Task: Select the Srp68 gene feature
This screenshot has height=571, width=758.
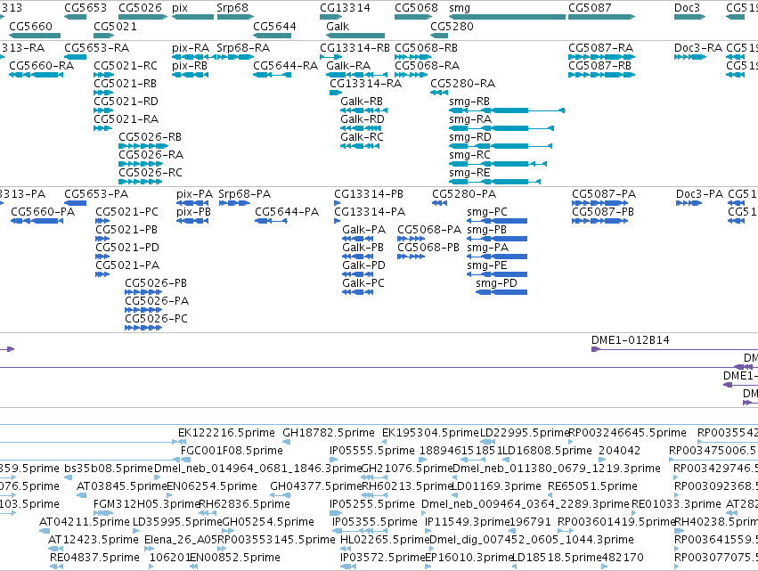Action: tap(235, 17)
